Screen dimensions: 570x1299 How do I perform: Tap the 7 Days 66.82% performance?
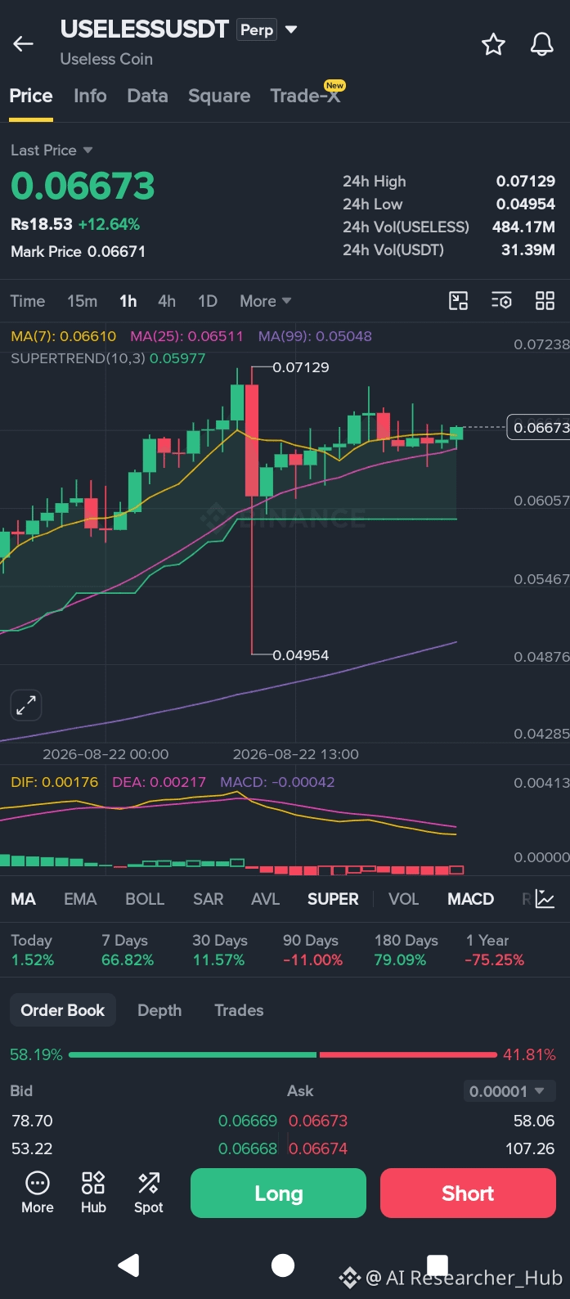click(x=128, y=951)
